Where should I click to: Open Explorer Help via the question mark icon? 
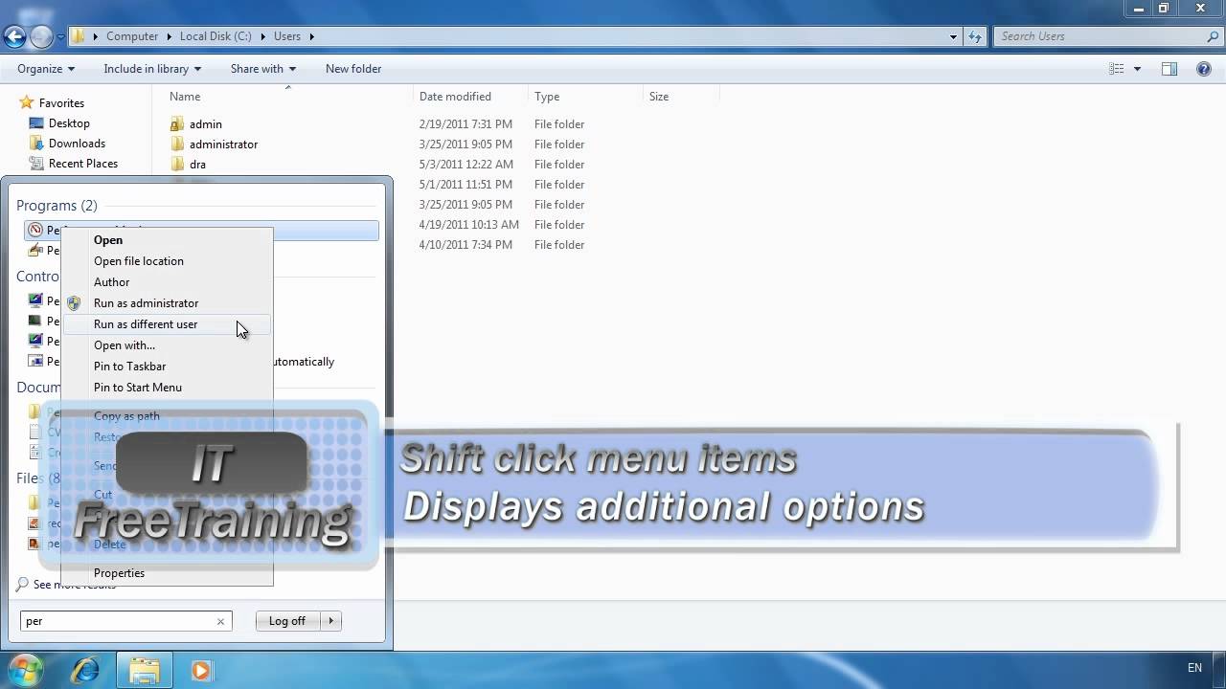[1204, 69]
